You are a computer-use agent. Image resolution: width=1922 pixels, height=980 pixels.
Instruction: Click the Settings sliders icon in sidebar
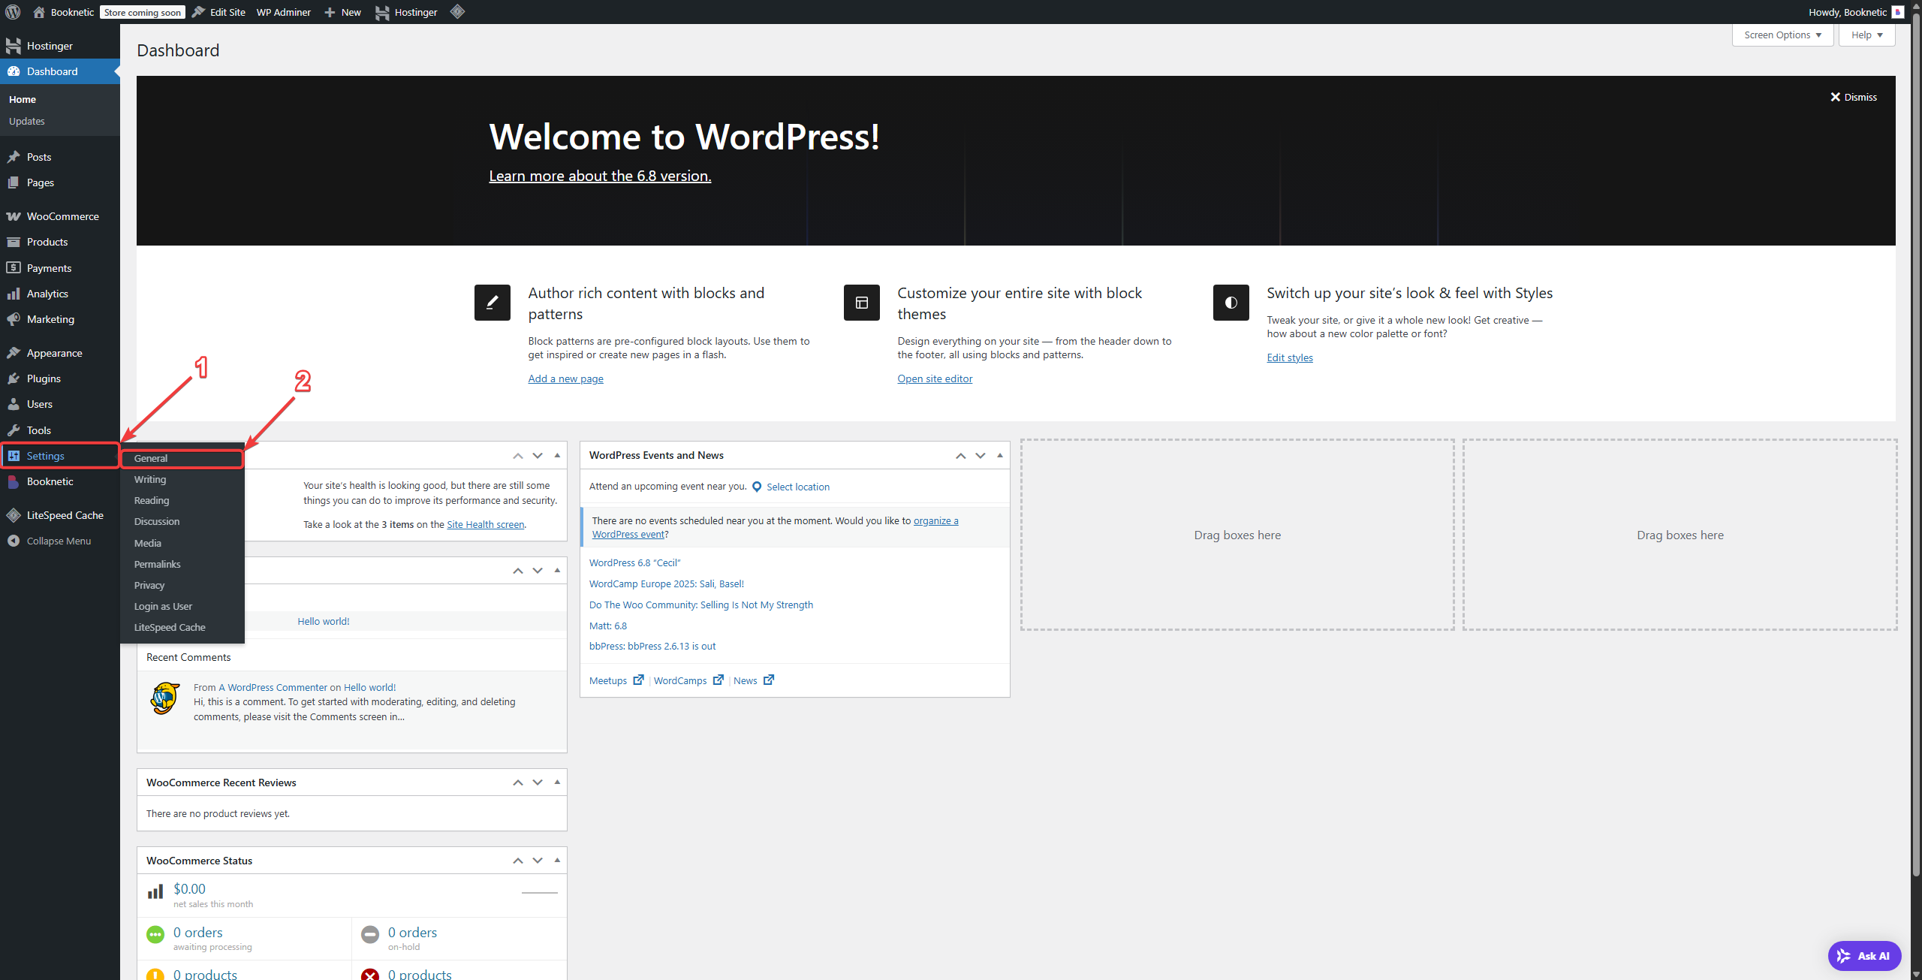[x=14, y=456]
